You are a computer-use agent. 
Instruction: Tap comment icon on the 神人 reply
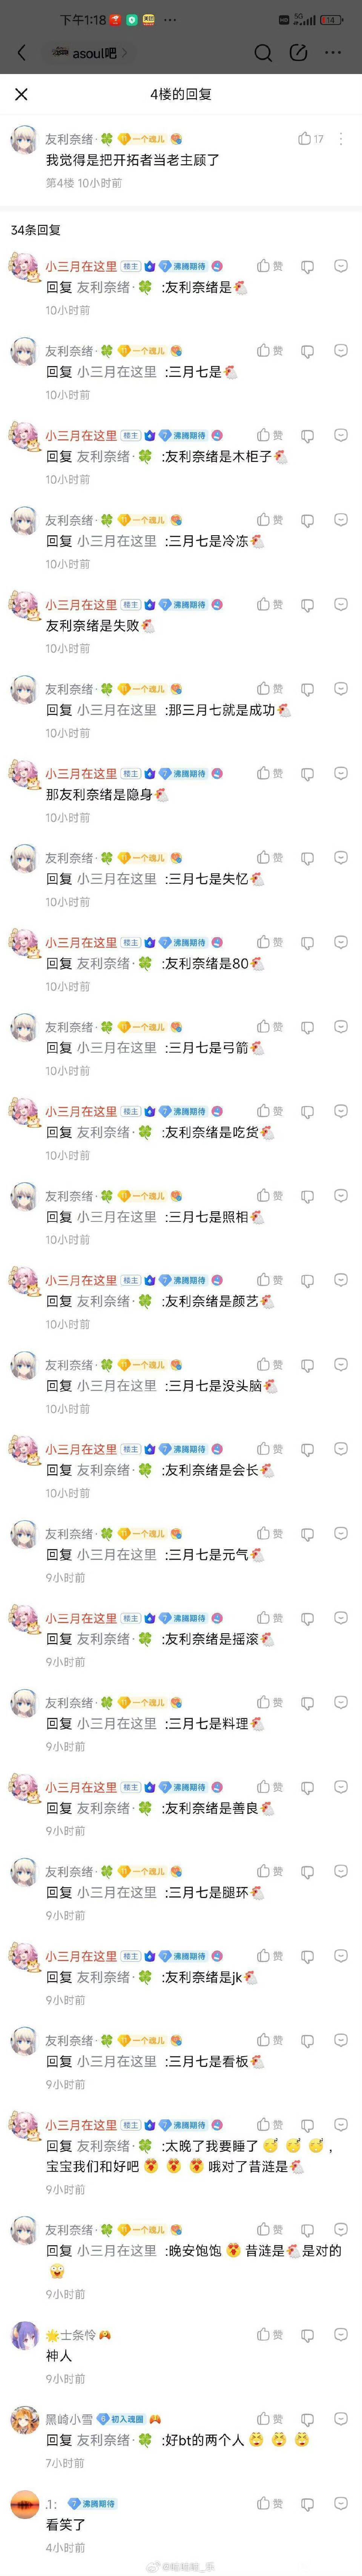pyautogui.click(x=308, y=2334)
